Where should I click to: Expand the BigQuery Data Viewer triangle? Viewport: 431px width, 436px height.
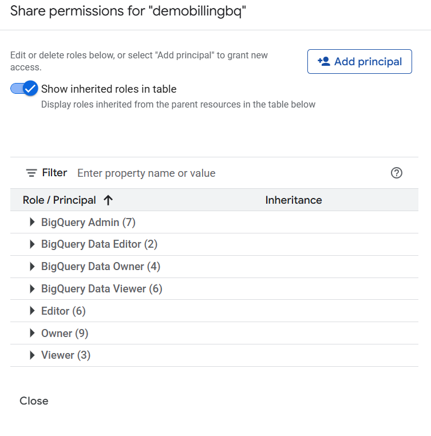click(32, 289)
